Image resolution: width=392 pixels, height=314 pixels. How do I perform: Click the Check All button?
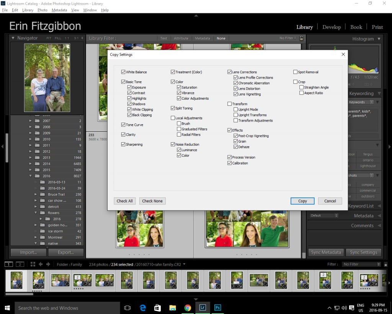124,201
